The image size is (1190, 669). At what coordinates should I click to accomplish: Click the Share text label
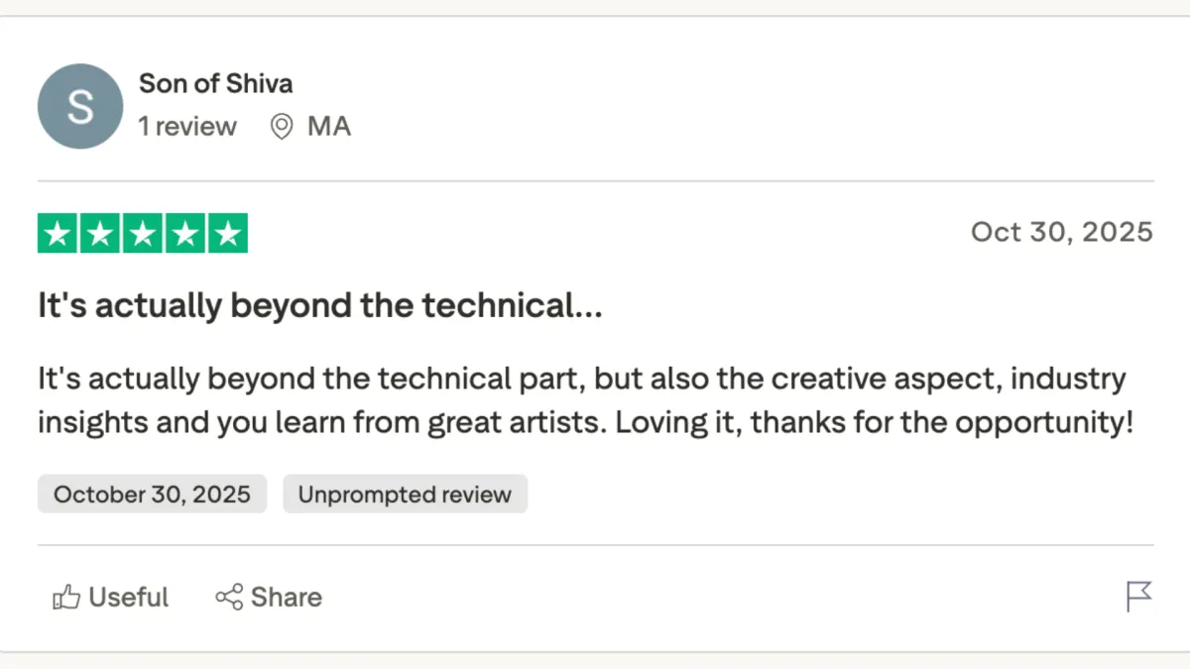(287, 597)
